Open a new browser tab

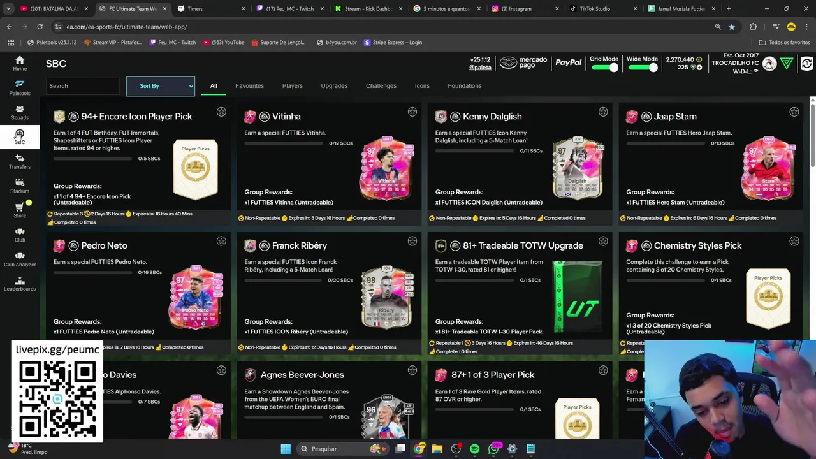click(x=729, y=9)
